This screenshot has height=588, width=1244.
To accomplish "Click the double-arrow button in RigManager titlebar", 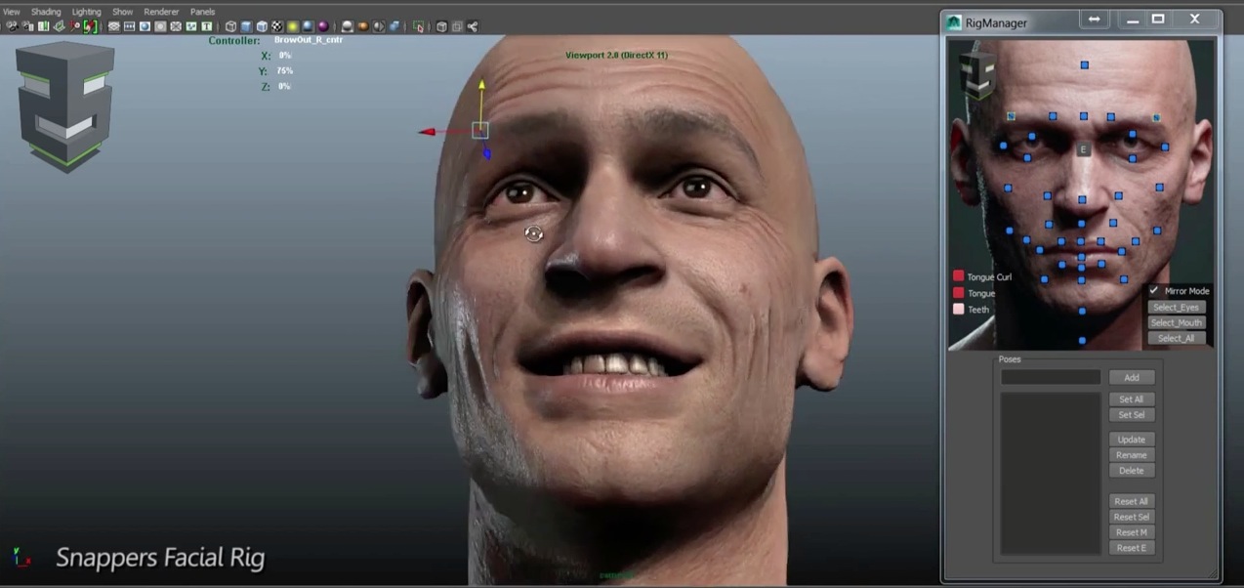I will click(1094, 19).
